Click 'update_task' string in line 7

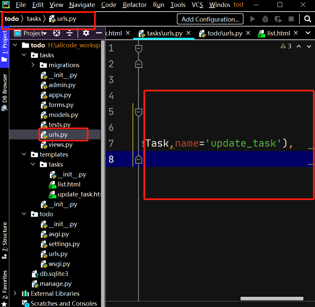click(243, 143)
